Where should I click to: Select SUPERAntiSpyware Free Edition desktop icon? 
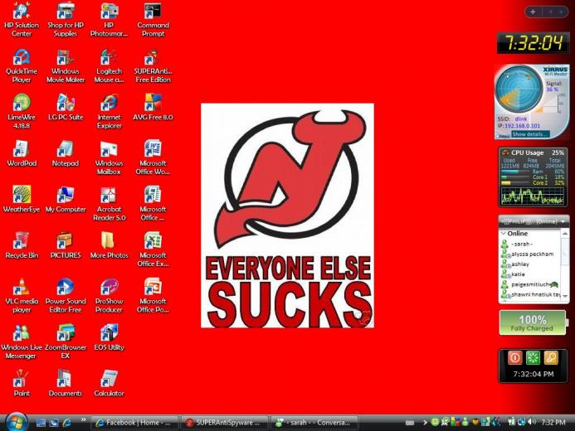[153, 66]
